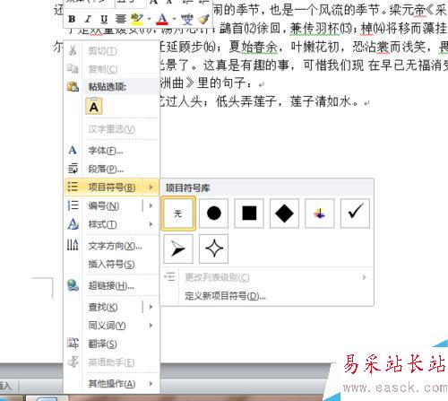The height and width of the screenshot is (401, 448).
Task: Choose the checkmark bullet
Action: pos(355,214)
